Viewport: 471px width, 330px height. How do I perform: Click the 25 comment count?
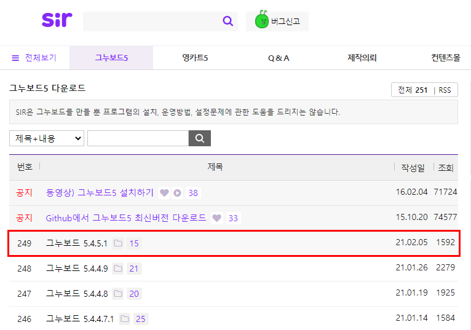click(141, 319)
